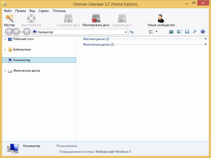The height and width of the screenshot is (158, 211).
Task: Click the Физические диски drive icon
Action: (10, 71)
